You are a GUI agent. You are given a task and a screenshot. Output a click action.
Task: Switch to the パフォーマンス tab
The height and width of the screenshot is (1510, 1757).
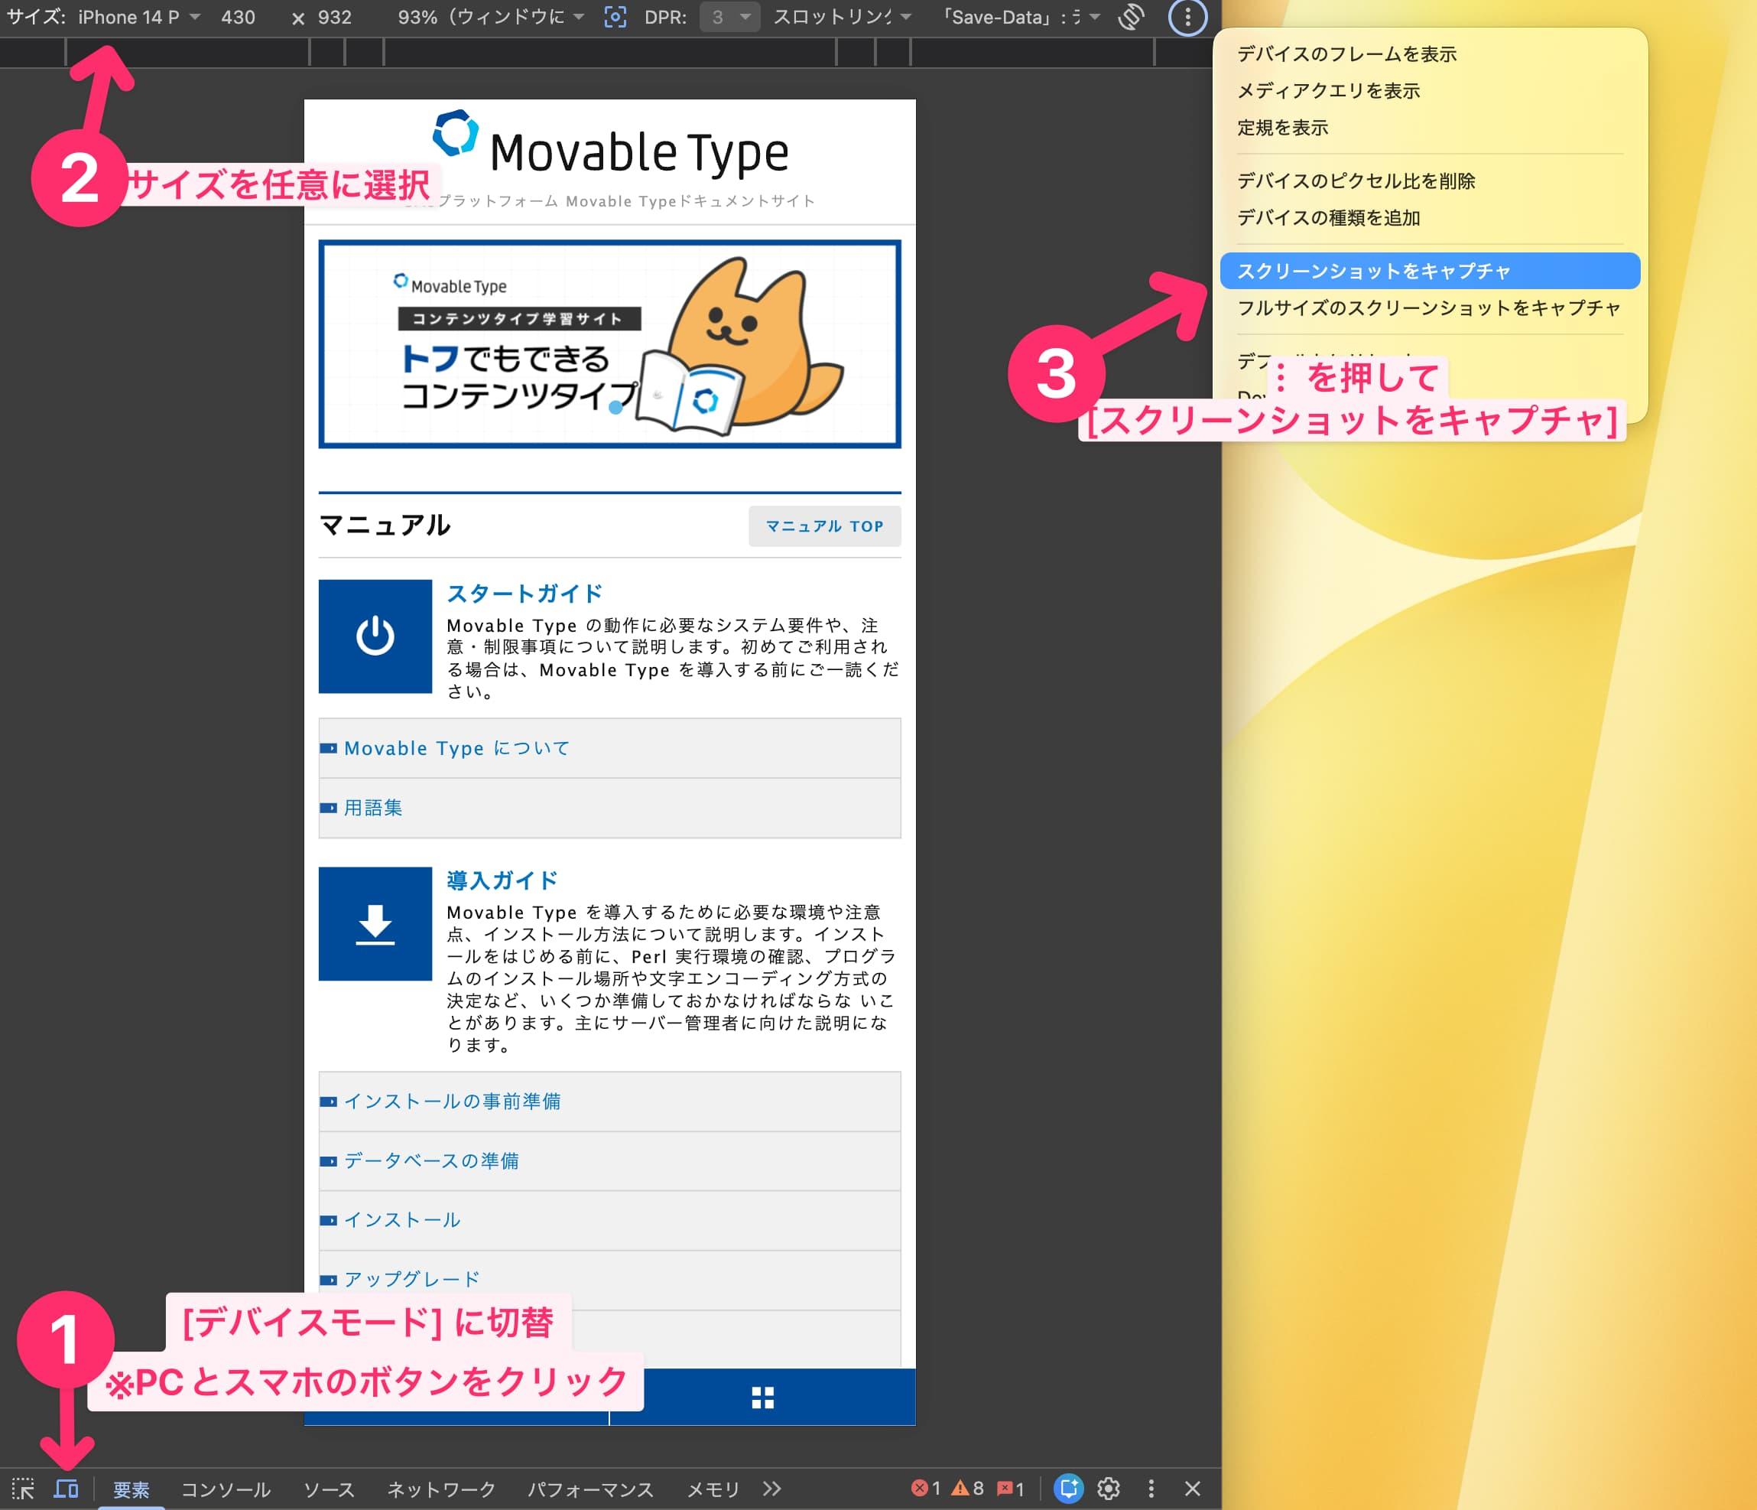[590, 1489]
